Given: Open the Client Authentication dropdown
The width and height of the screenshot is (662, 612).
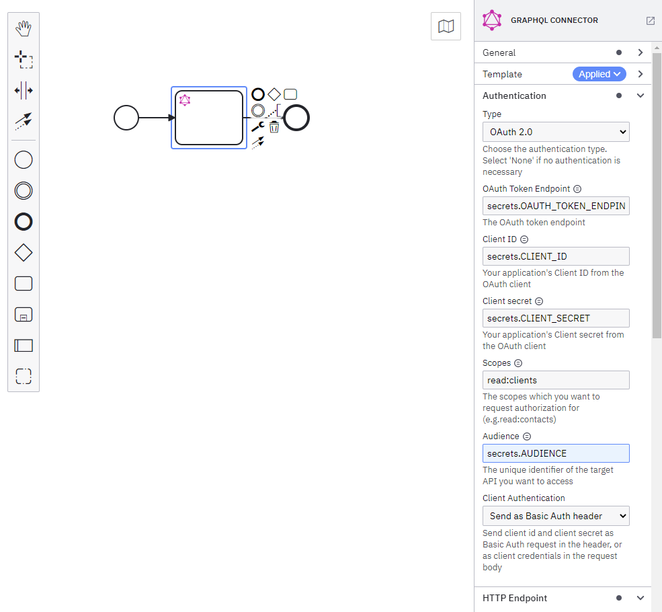Looking at the screenshot, I should click(556, 516).
